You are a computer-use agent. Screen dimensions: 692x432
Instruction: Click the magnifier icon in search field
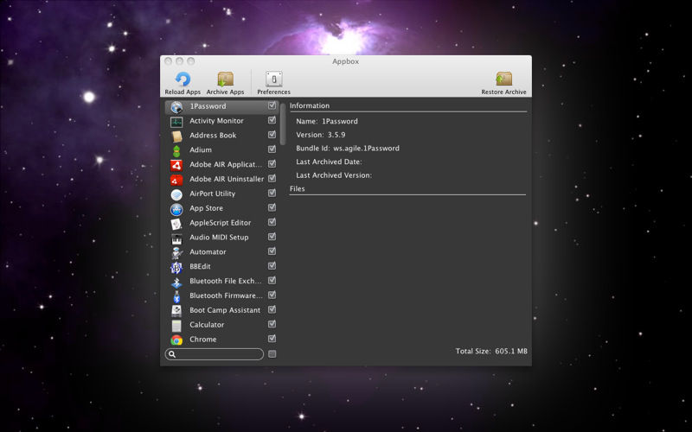click(172, 354)
